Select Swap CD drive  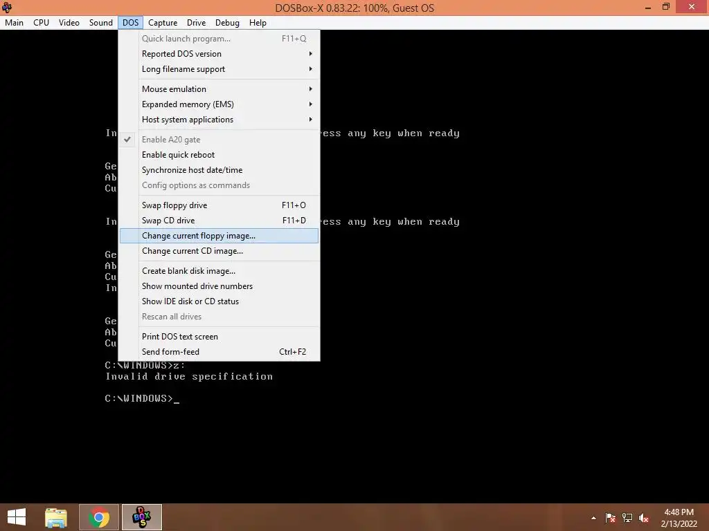point(219,221)
